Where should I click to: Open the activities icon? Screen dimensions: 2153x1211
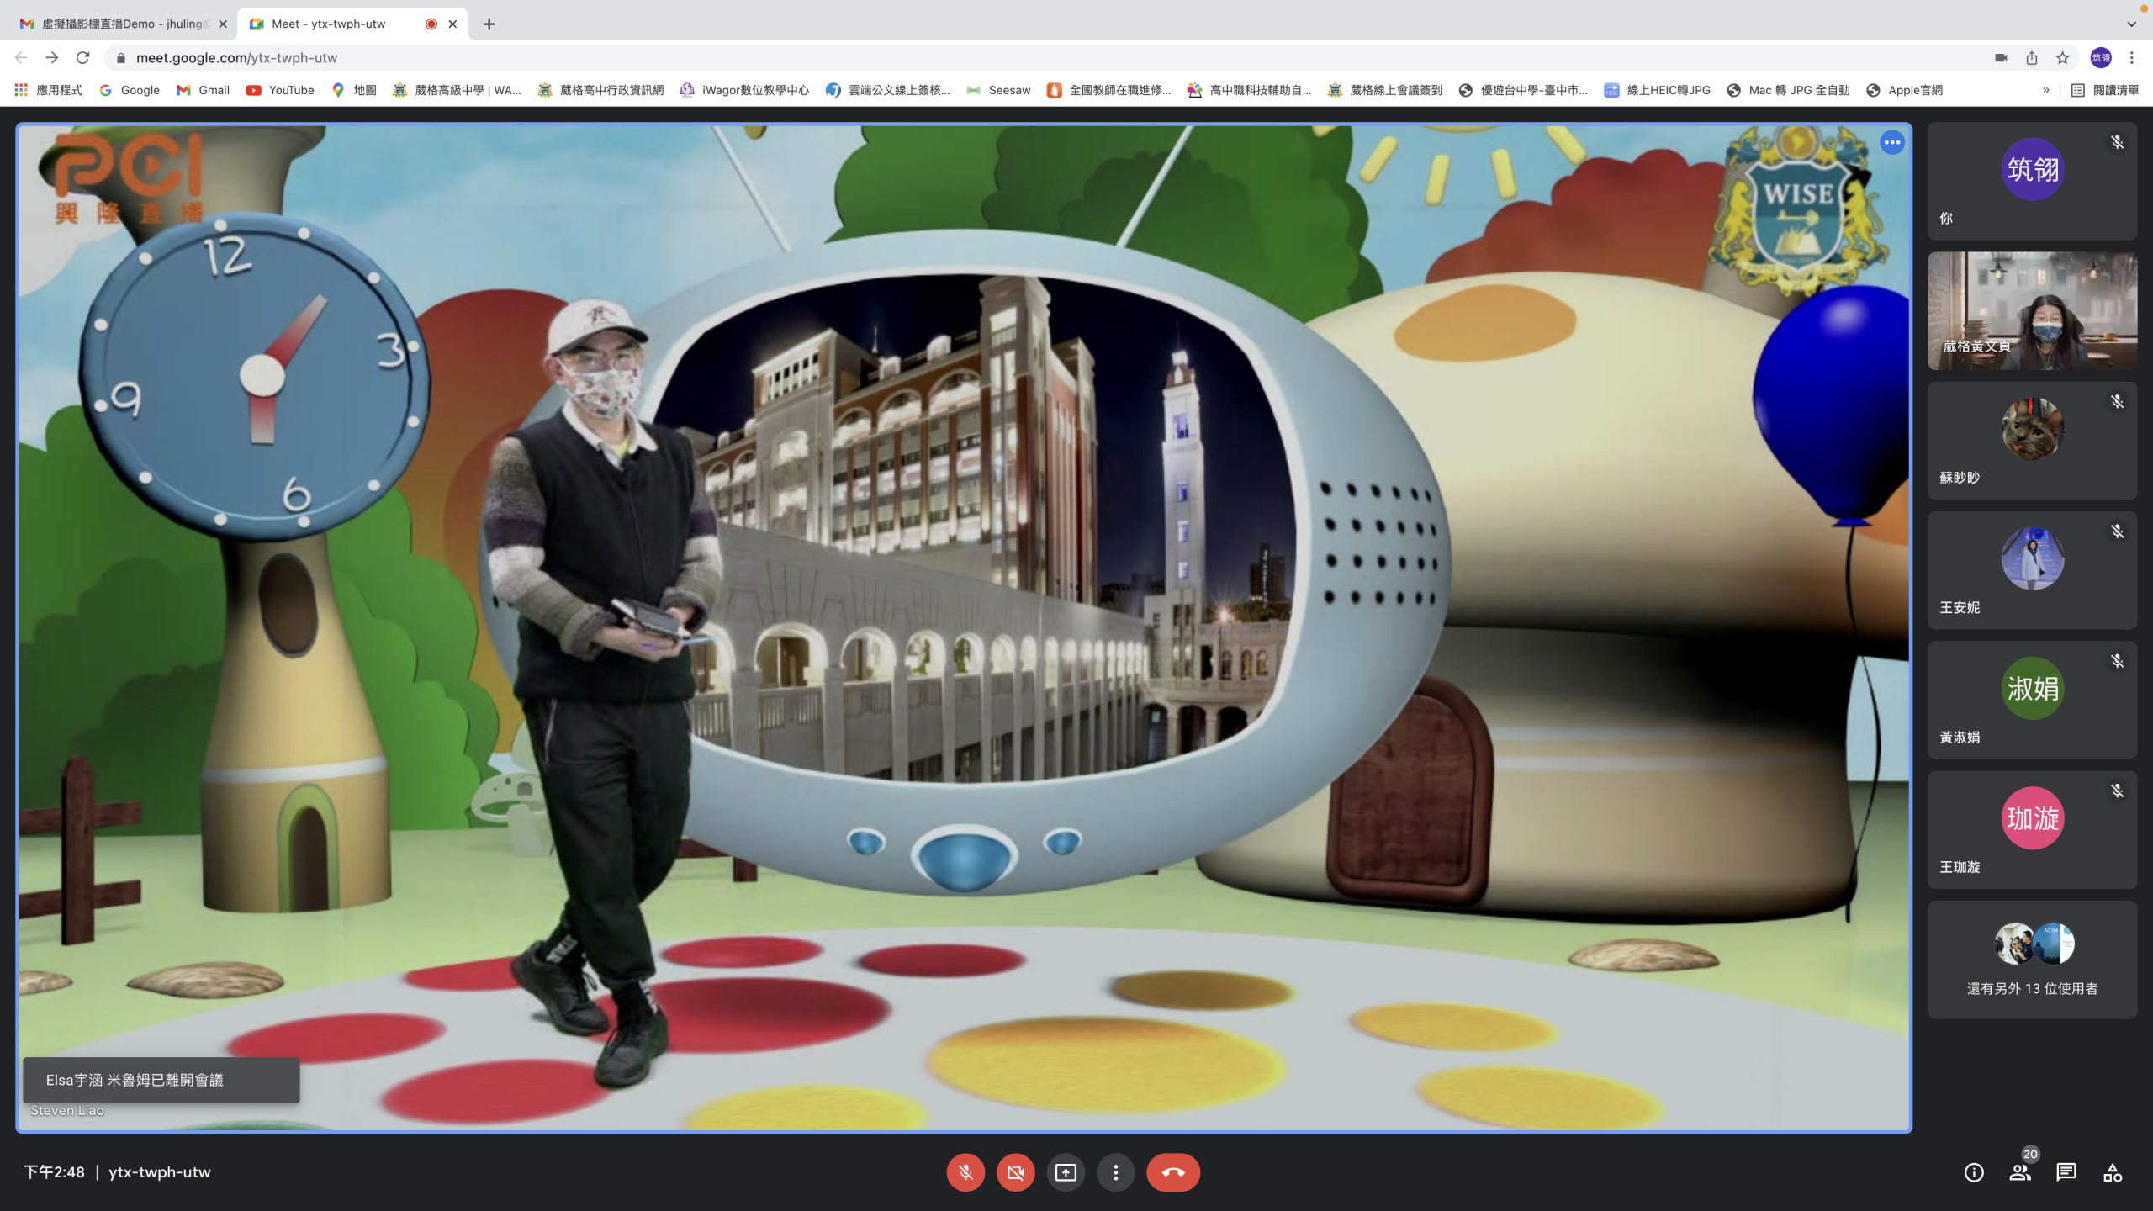[2113, 1172]
